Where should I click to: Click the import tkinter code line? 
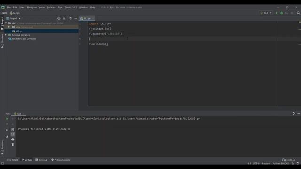coord(100,23)
